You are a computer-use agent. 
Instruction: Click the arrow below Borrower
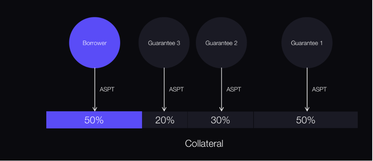[95, 90]
